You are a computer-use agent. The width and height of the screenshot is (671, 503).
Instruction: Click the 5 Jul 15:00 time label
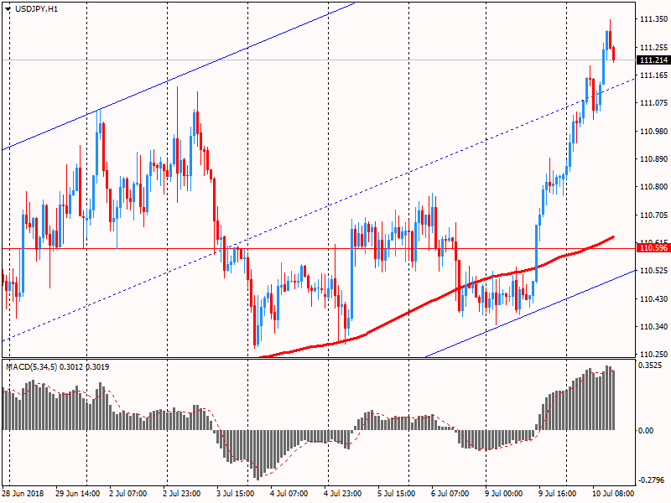(x=396, y=494)
